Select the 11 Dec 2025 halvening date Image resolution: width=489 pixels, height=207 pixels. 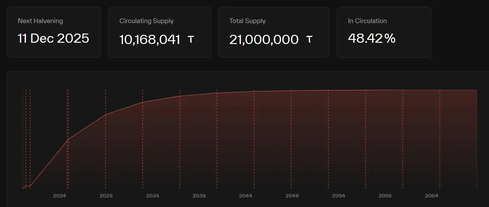pyautogui.click(x=53, y=39)
